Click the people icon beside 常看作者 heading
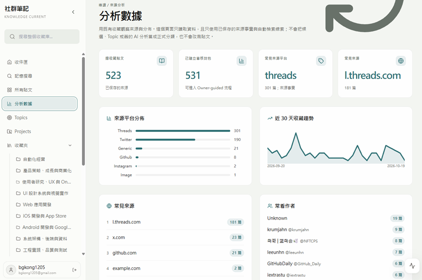Viewport: 422px width, 280px height. (270, 206)
